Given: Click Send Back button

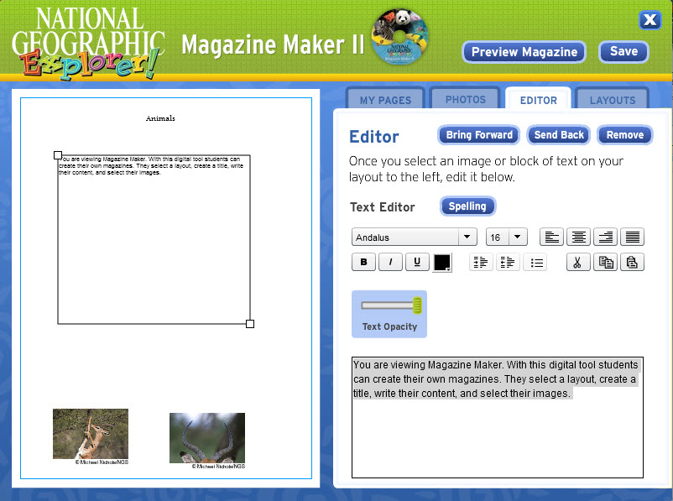Looking at the screenshot, I should 559,135.
